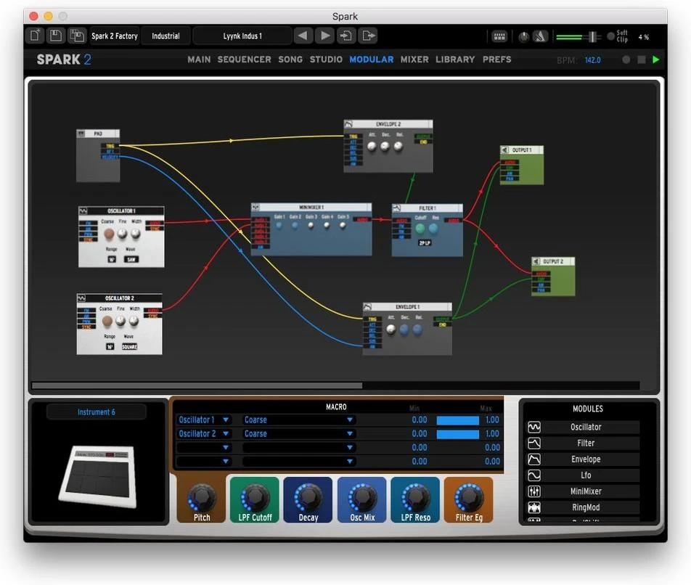Viewport: 691px width, 585px height.
Task: Expand the fourth macro row source dropdown
Action: tap(226, 461)
